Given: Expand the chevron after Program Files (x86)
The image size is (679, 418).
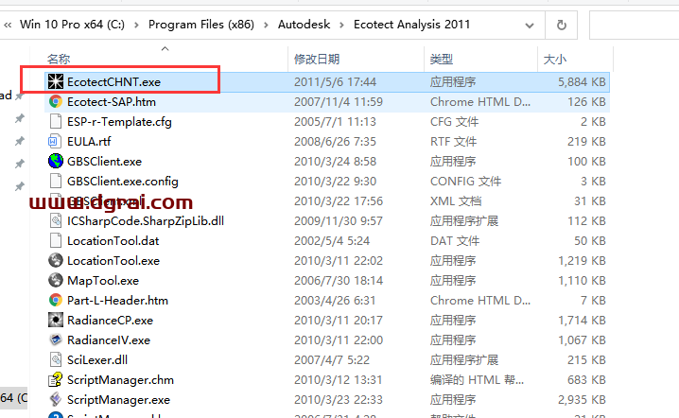Looking at the screenshot, I should (266, 26).
